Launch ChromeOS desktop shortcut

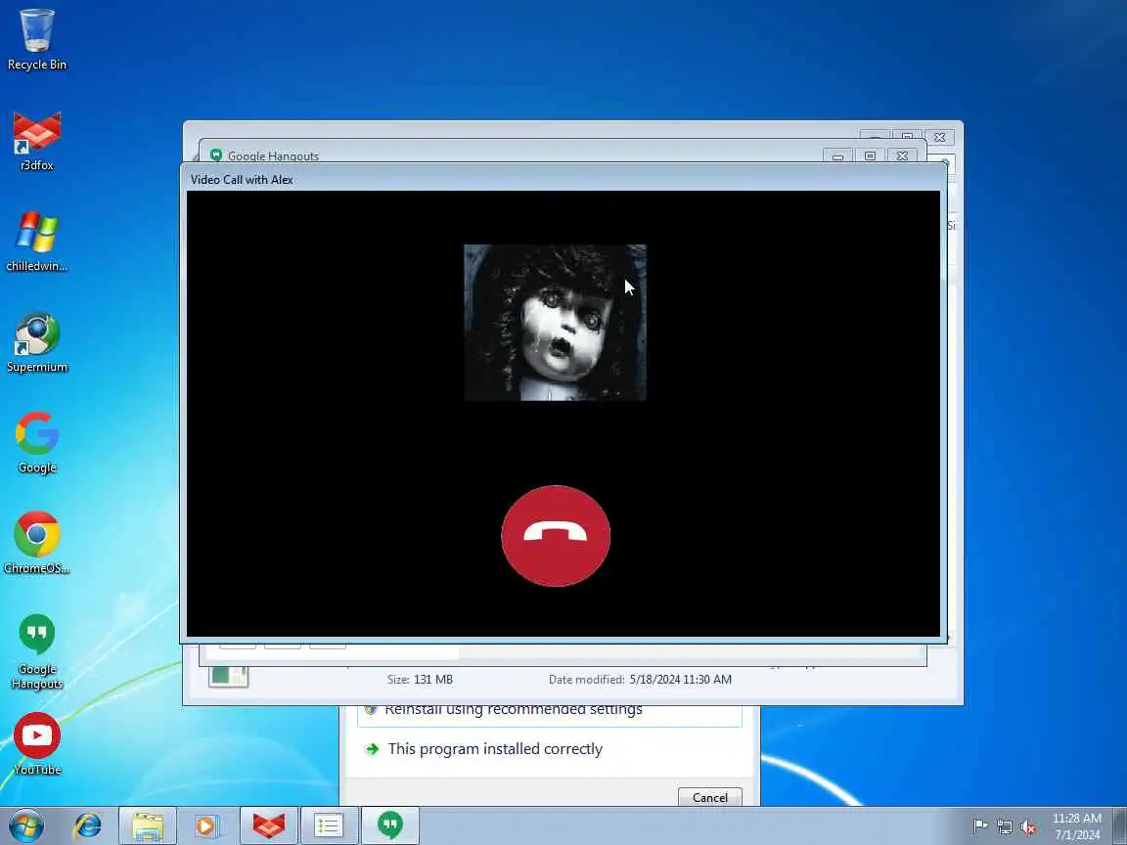coord(36,543)
